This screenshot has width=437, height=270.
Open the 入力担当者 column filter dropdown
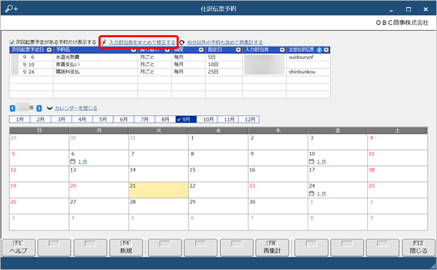click(x=282, y=50)
